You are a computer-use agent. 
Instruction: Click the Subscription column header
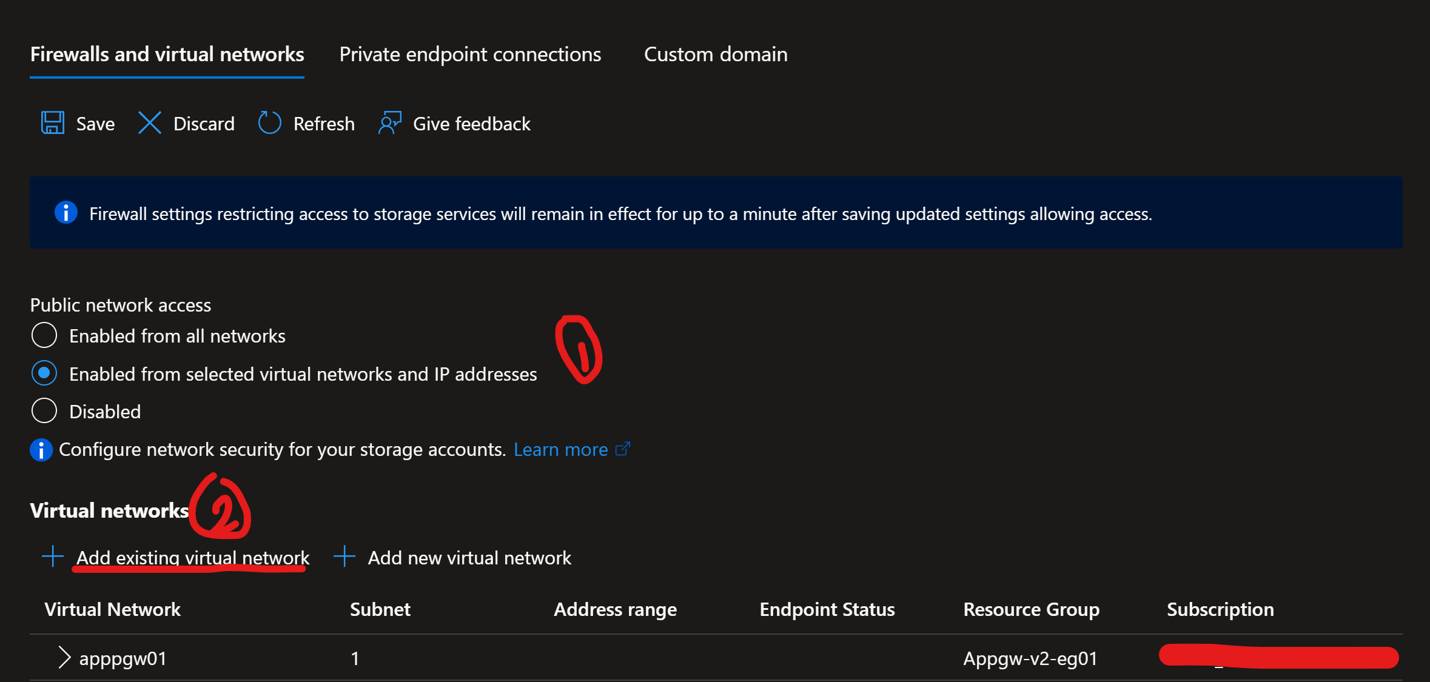[1220, 609]
